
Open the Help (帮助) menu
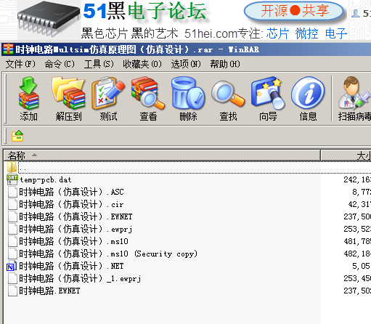tap(225, 64)
